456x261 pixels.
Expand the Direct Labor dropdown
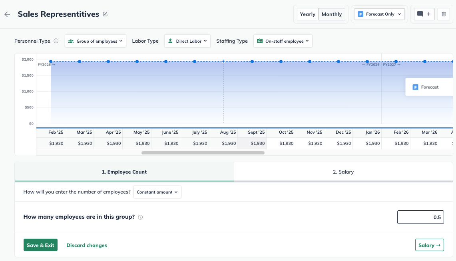(x=187, y=41)
